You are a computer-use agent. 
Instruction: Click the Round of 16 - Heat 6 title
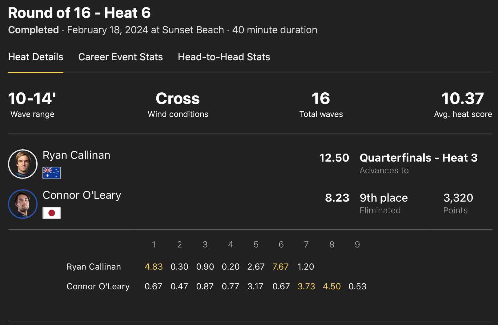tap(79, 13)
